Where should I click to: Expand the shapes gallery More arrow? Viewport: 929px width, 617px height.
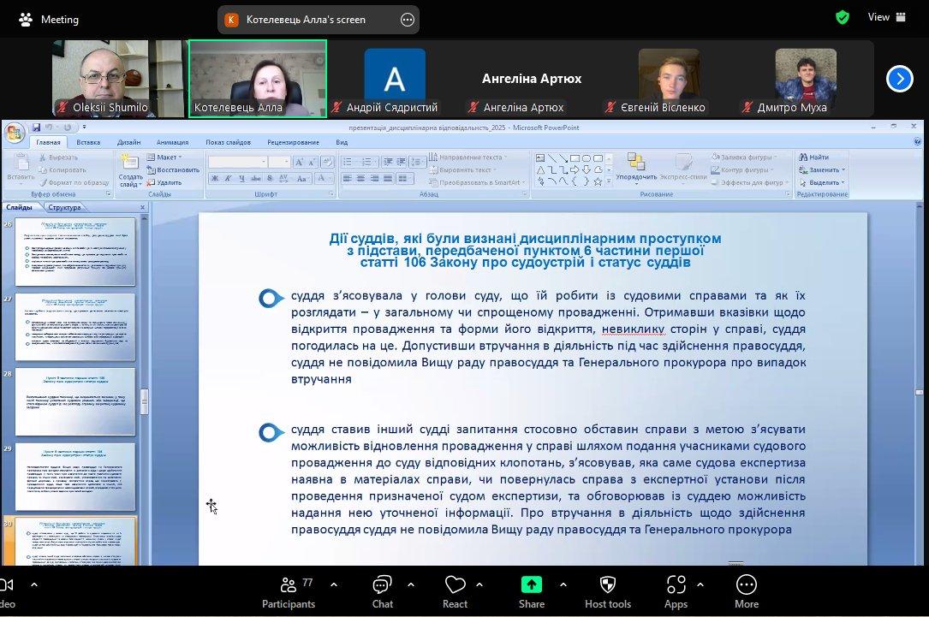click(x=609, y=181)
